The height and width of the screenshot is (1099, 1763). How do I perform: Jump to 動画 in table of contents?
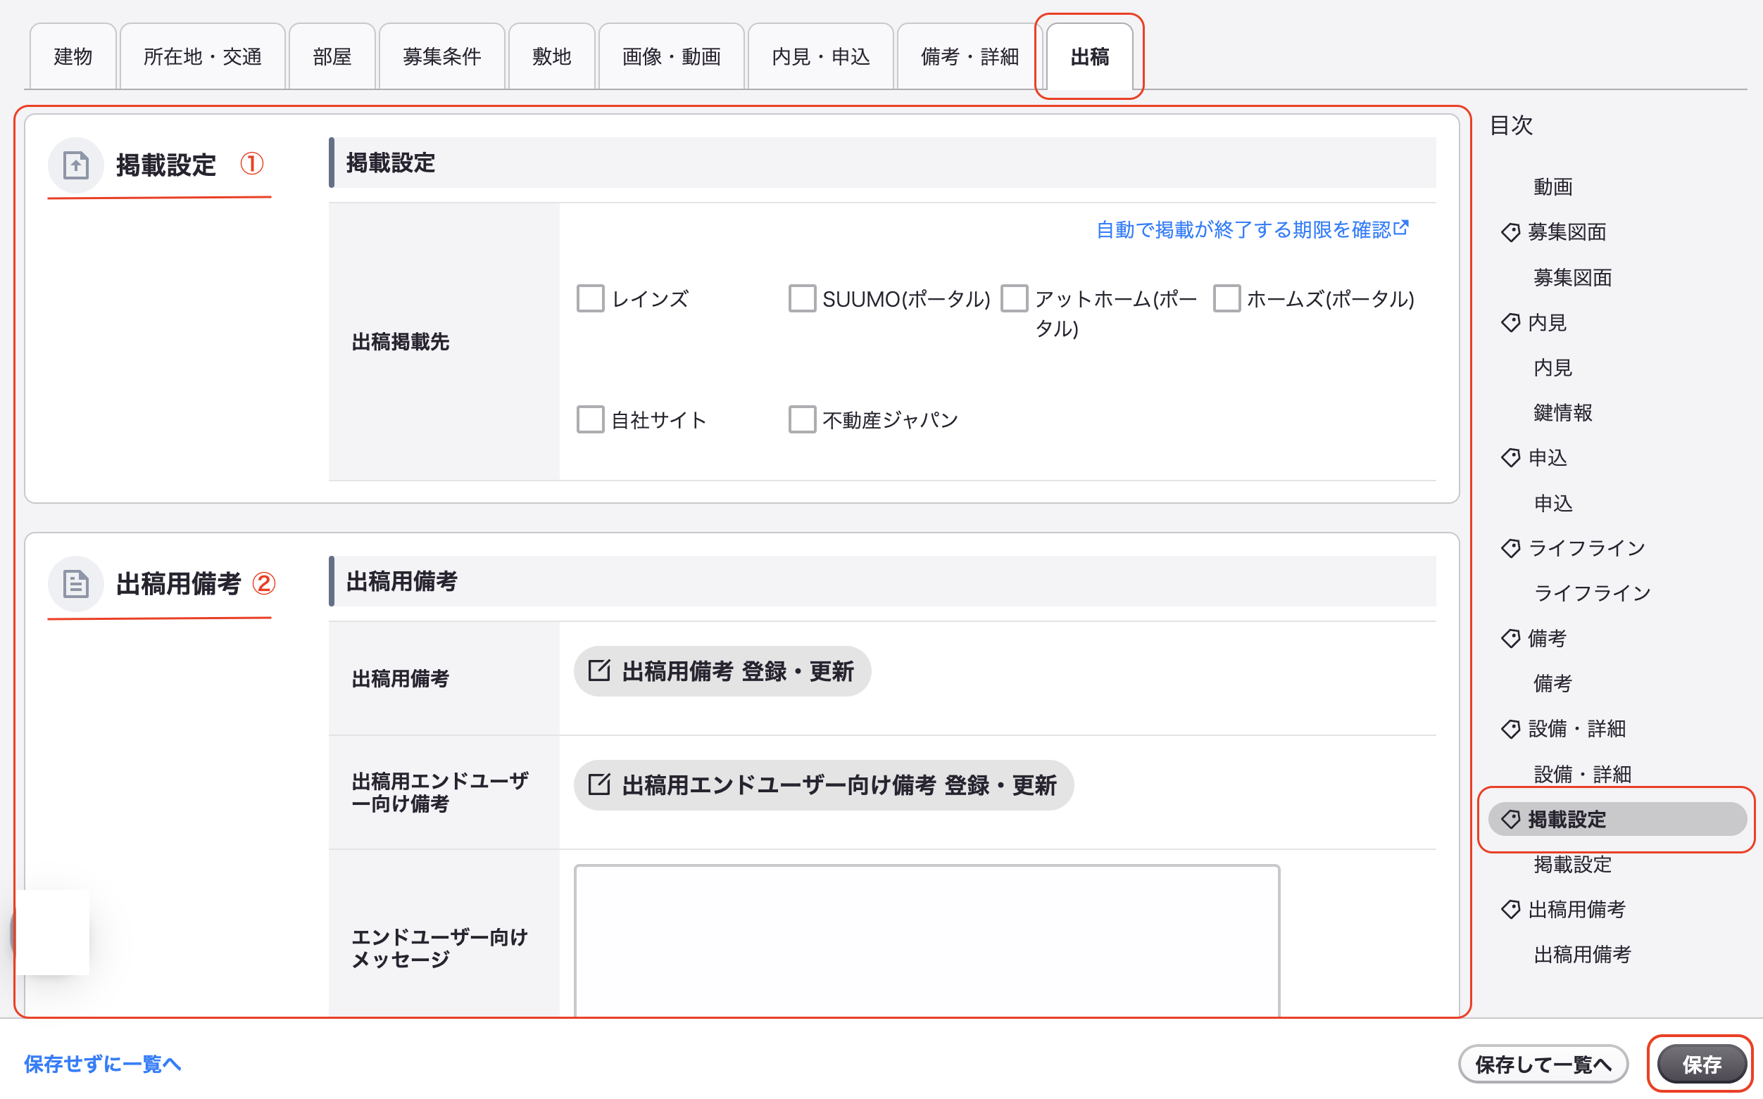(1552, 186)
